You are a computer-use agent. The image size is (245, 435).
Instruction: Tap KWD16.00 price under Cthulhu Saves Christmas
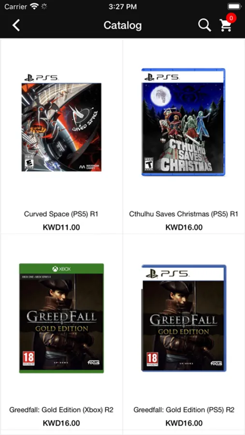click(184, 228)
